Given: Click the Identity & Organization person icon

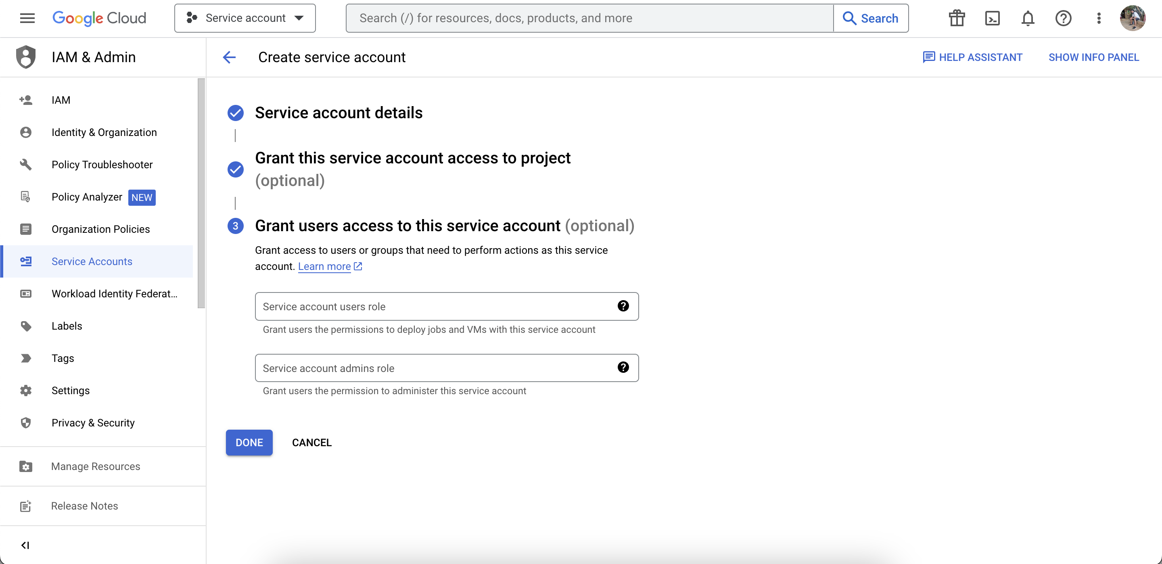Looking at the screenshot, I should [x=26, y=132].
